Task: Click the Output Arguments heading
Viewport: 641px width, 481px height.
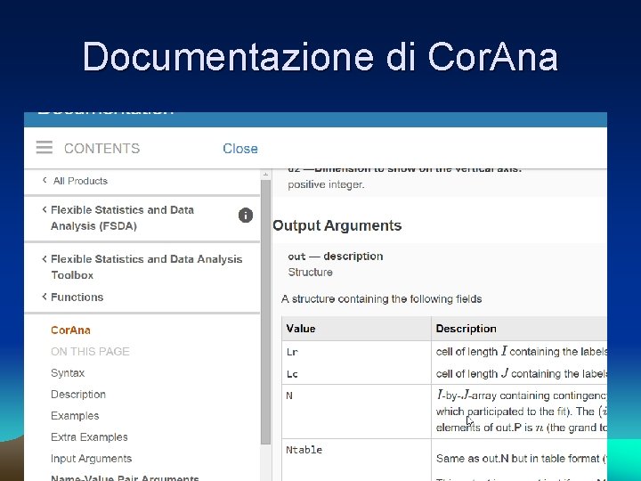Action: pyautogui.click(x=337, y=225)
